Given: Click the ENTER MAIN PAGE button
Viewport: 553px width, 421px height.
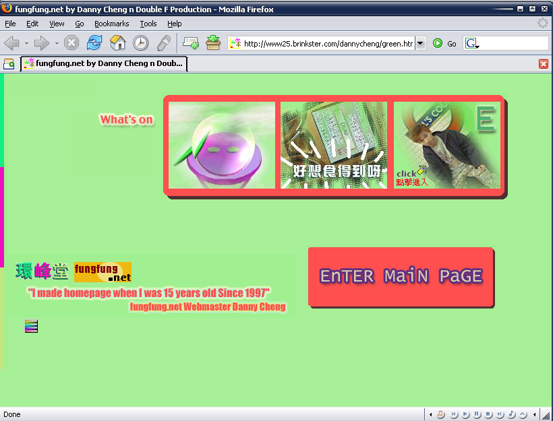Looking at the screenshot, I should (401, 276).
